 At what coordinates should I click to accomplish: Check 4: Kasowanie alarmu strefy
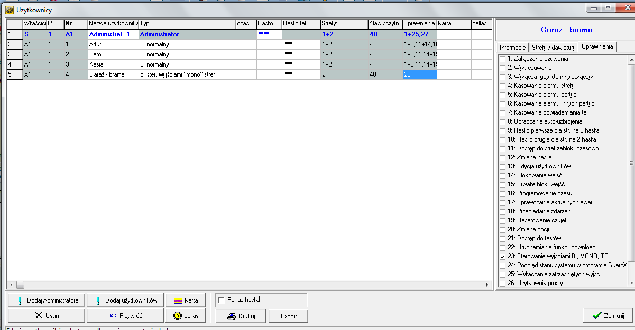point(502,86)
